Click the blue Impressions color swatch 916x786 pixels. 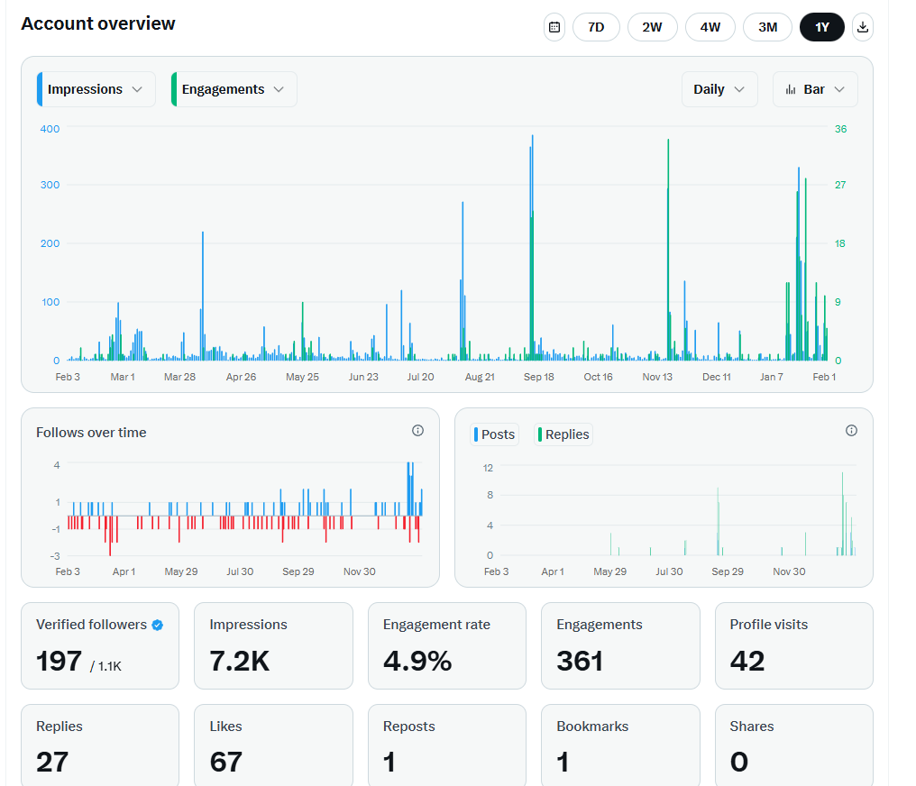40,89
